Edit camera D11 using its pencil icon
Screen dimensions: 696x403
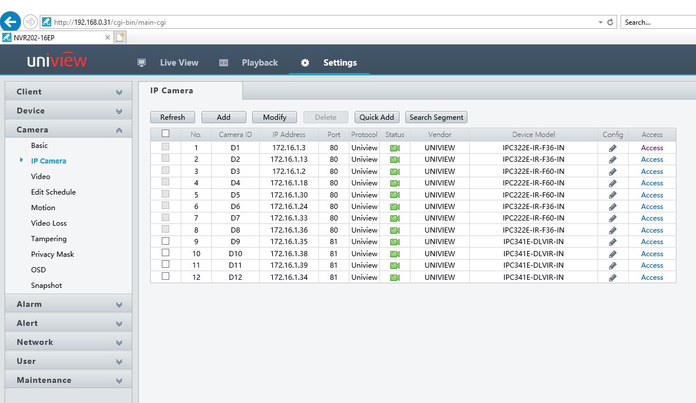click(x=613, y=265)
